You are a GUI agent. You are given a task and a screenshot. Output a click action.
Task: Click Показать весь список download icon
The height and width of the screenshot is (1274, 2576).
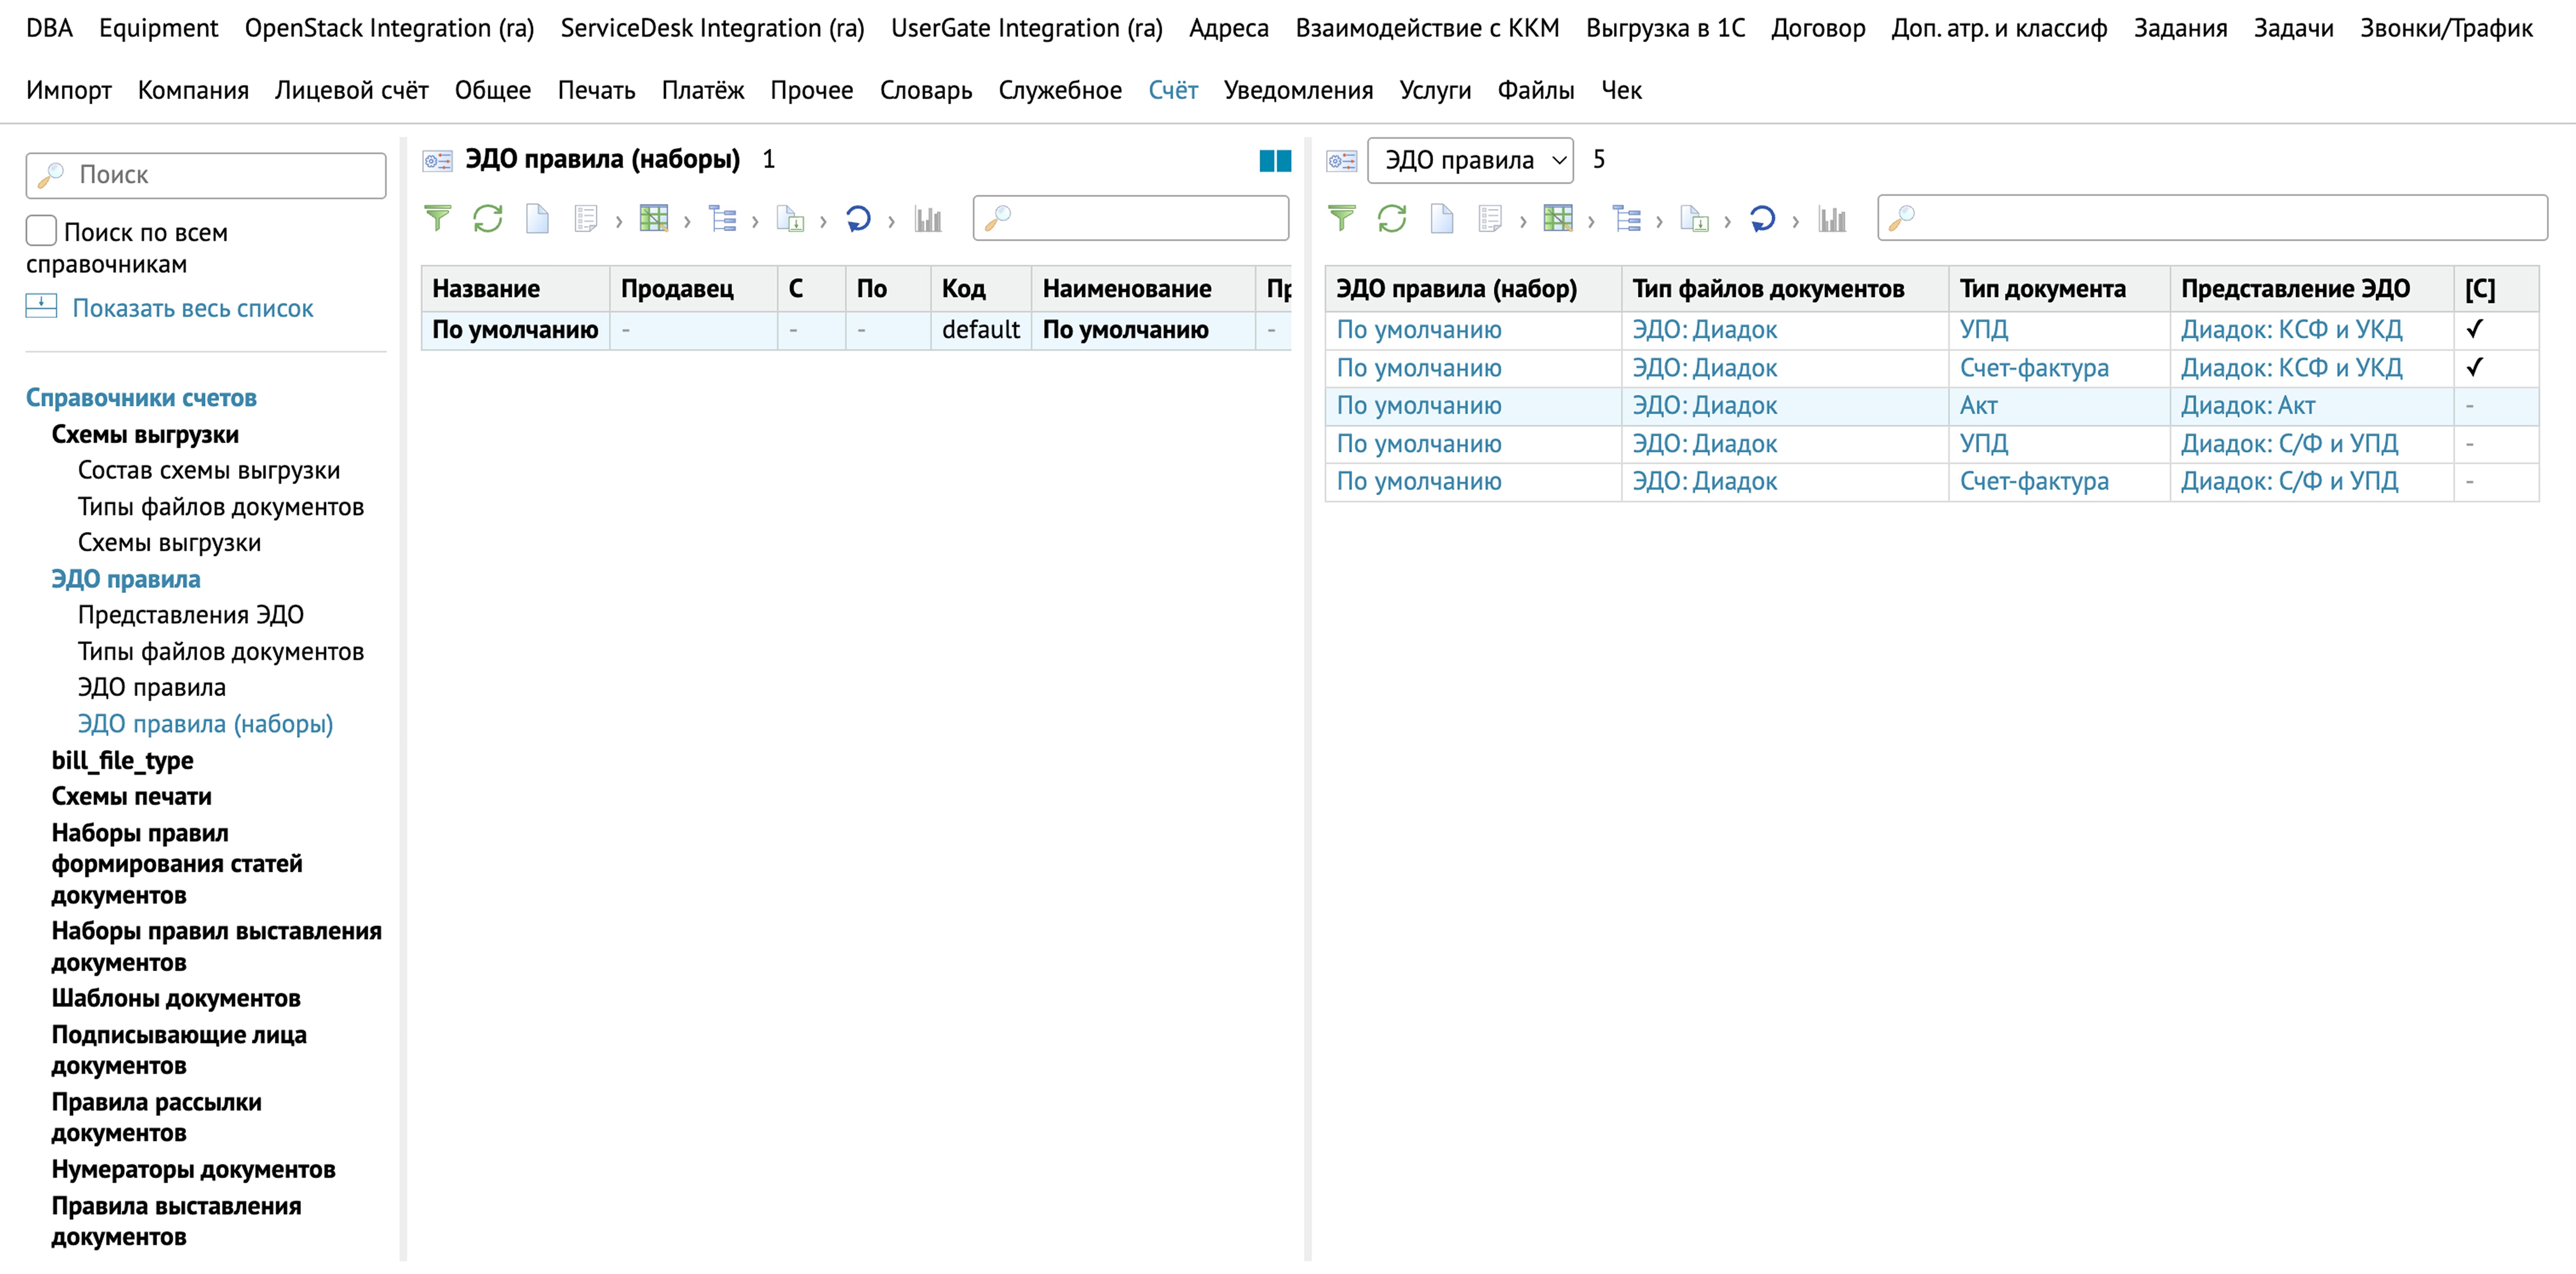point(41,306)
